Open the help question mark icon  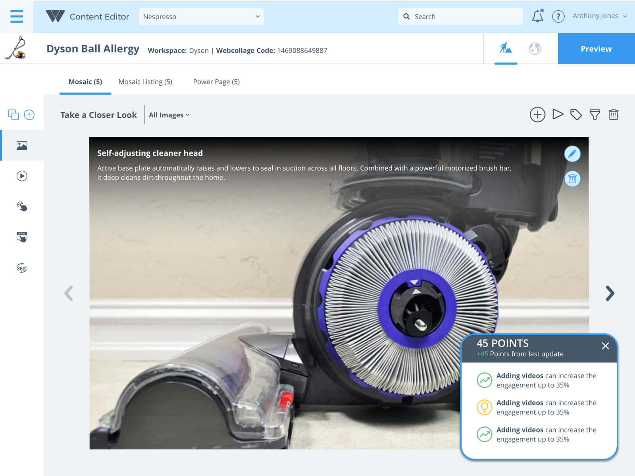(558, 17)
